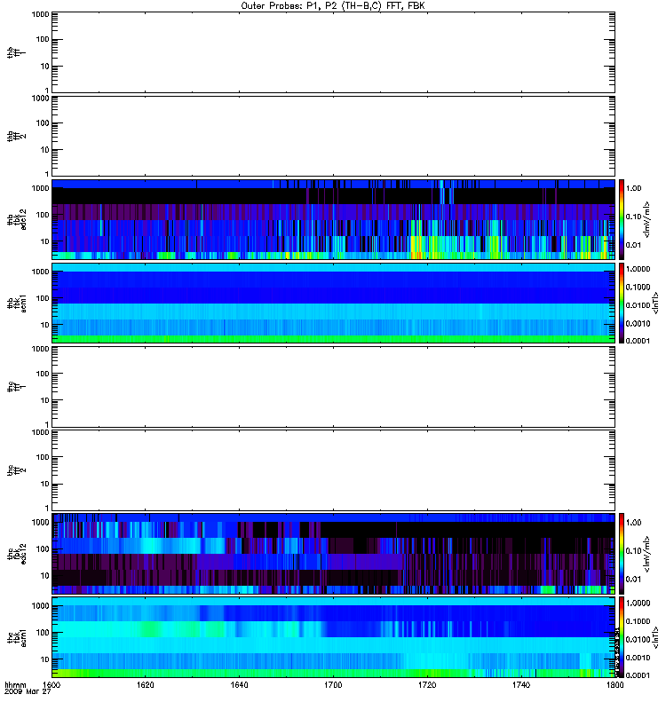This screenshot has width=666, height=710.
Task: Click the "thc fbk edc12" axis label
Action: (16, 554)
